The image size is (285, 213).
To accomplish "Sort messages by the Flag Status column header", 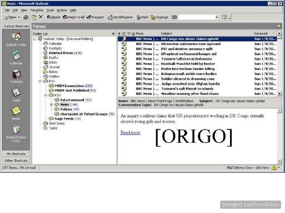I will point(129,34).
